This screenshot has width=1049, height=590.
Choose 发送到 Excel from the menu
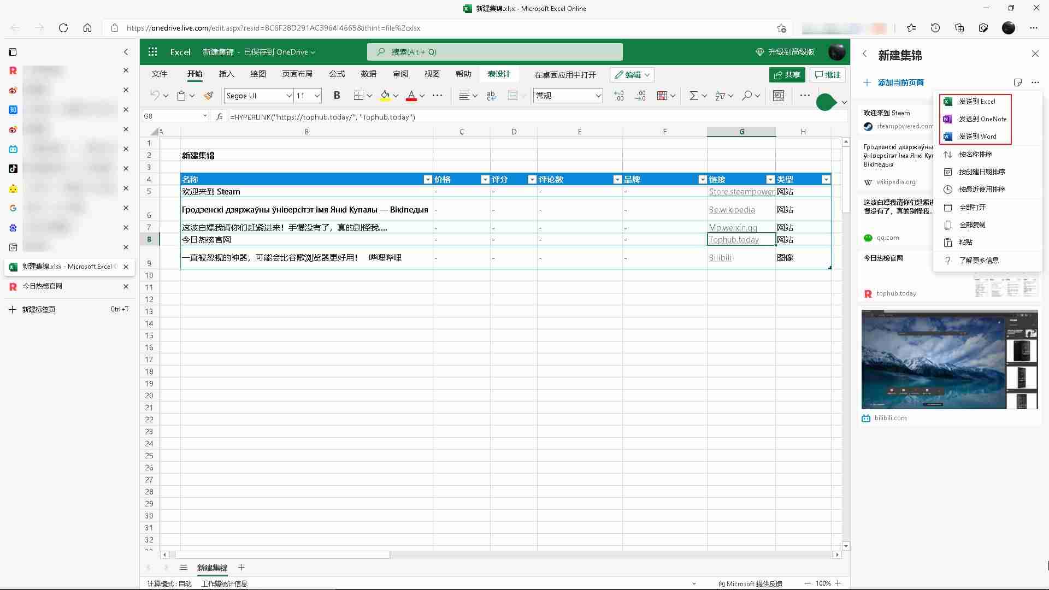pos(976,102)
